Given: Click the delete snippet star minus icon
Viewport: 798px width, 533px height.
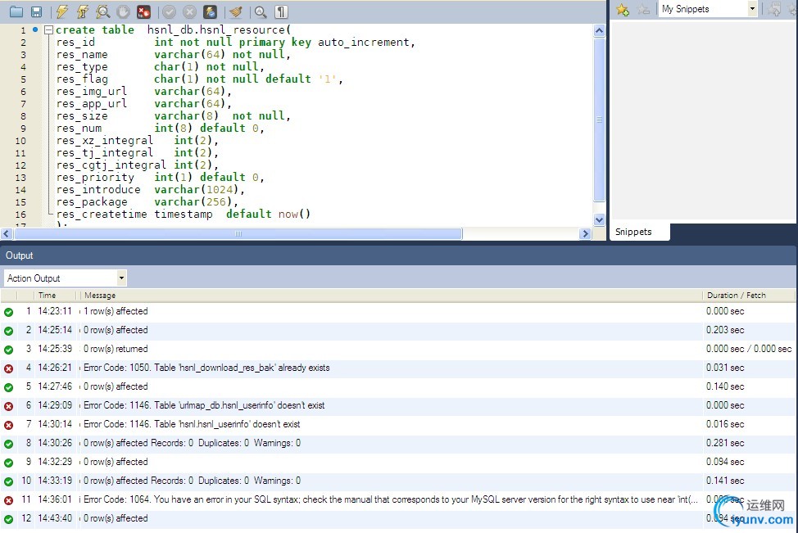Looking at the screenshot, I should [643, 9].
